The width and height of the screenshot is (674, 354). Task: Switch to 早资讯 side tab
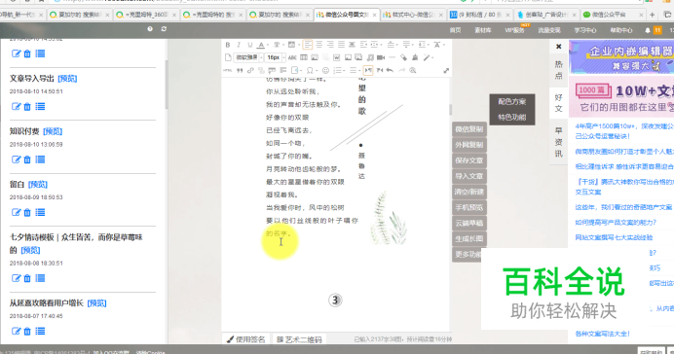click(558, 142)
